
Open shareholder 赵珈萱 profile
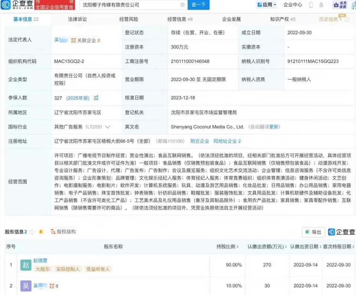tap(40, 260)
